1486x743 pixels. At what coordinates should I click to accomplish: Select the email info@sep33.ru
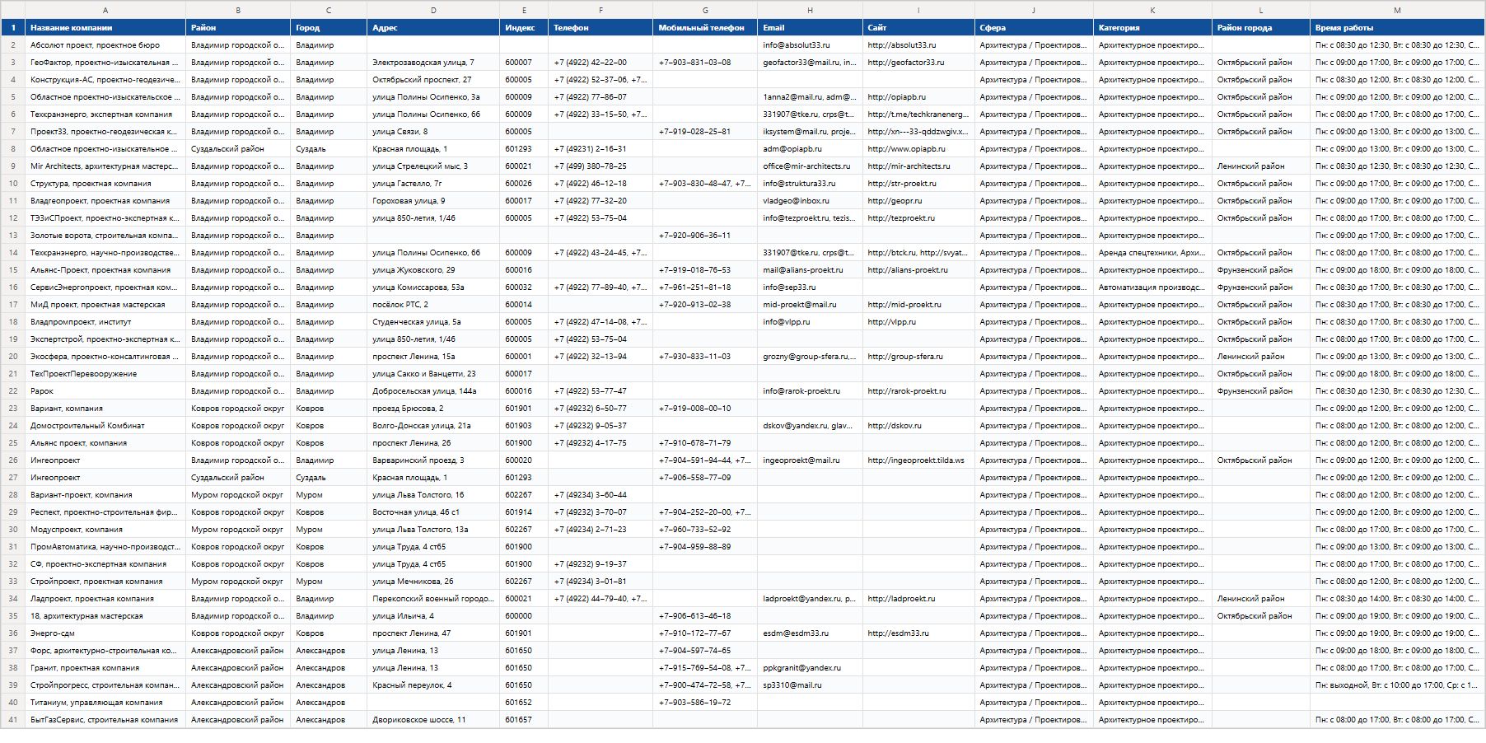810,287
